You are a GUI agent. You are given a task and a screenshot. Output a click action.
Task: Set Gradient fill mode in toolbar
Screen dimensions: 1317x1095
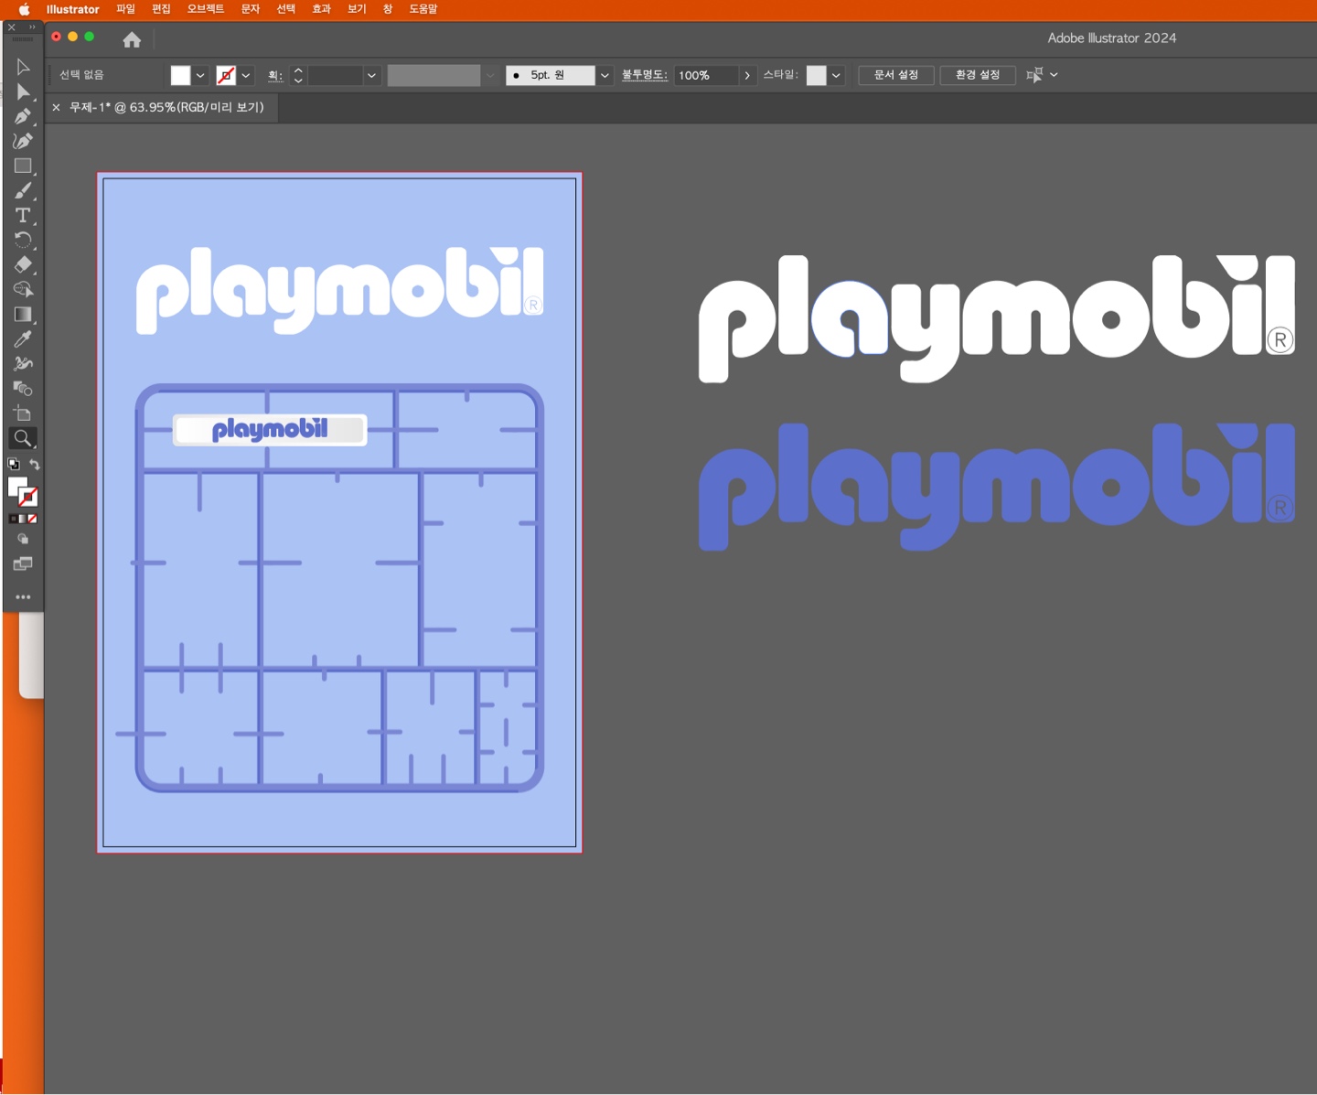(x=23, y=519)
